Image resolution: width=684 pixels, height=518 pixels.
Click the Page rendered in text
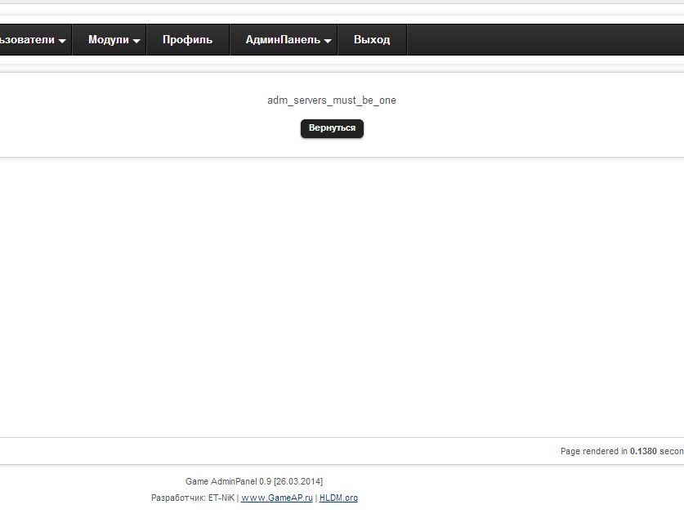pos(593,451)
